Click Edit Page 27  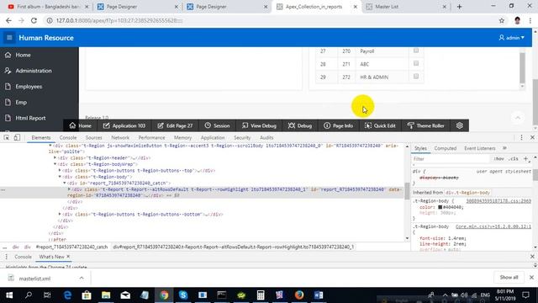(175, 125)
